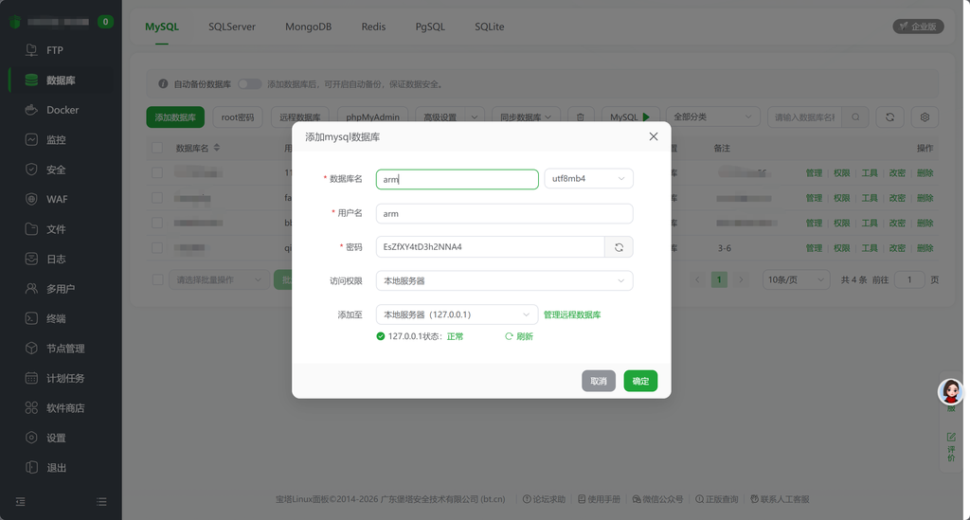Regenerate password with refresh icon in dialog
This screenshot has height=520, width=970.
(619, 247)
